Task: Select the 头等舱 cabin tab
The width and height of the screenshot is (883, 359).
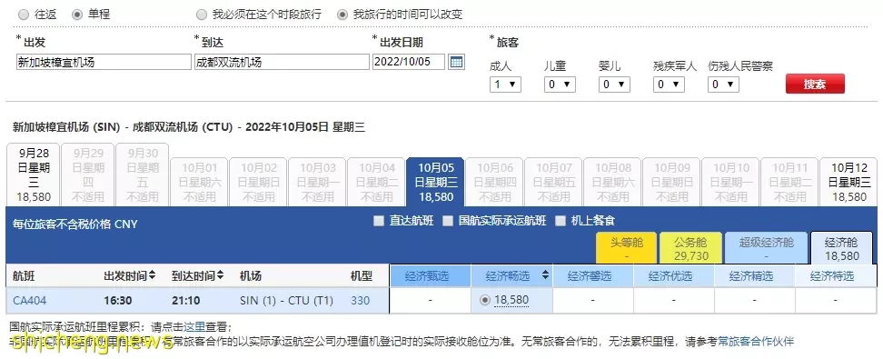Action: [627, 248]
